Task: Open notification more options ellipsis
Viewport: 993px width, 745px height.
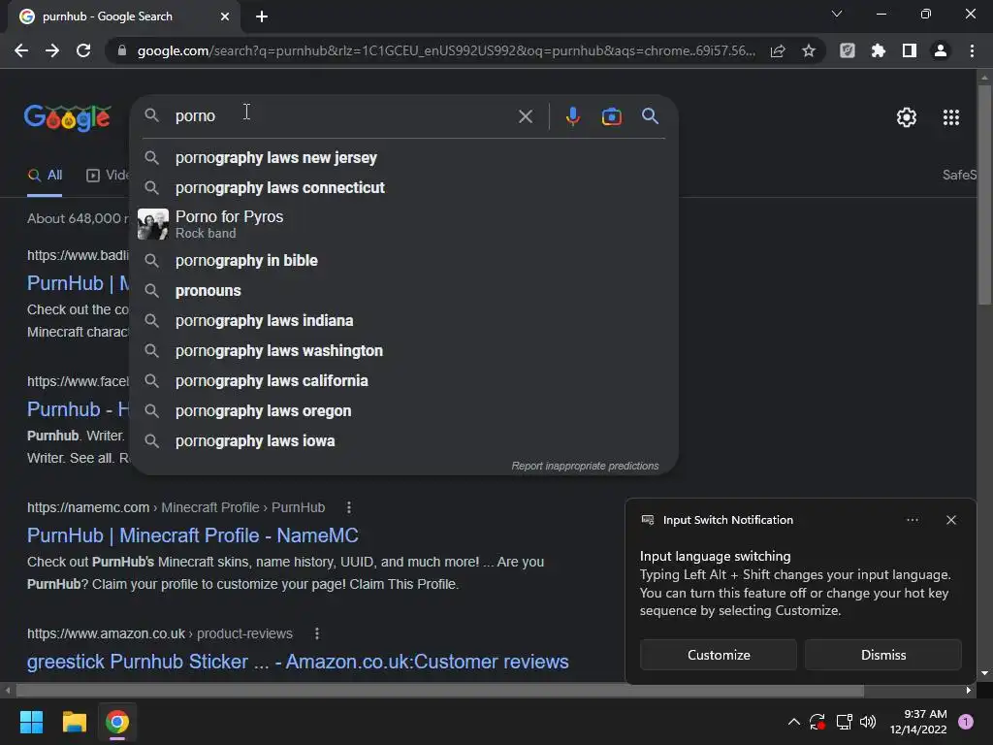Action: pyautogui.click(x=912, y=520)
